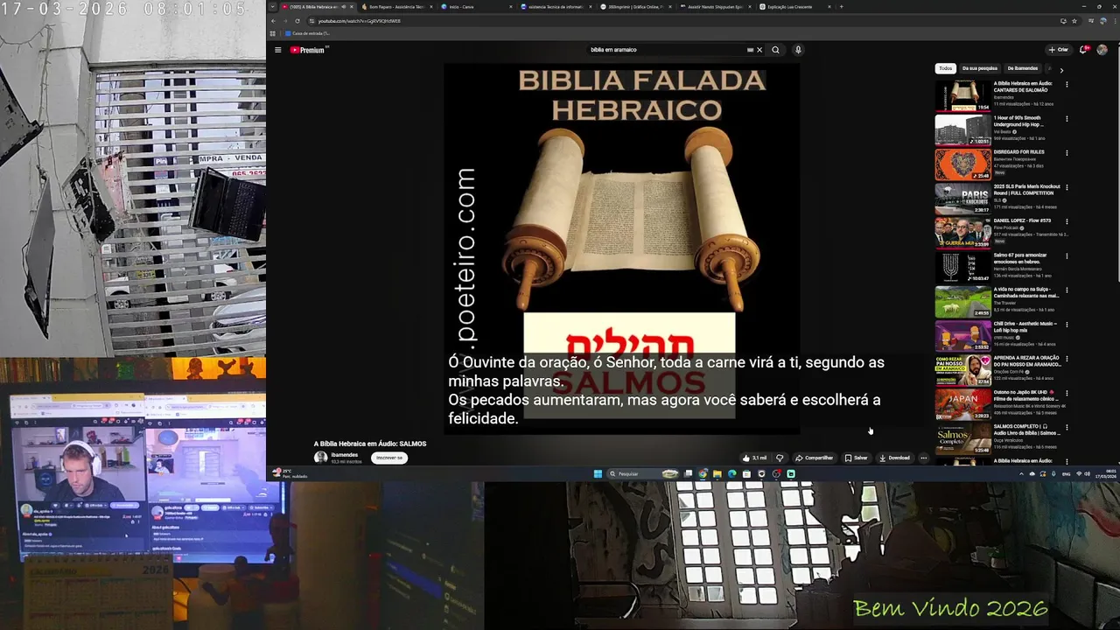Open the Edge icon in the taskbar

tap(731, 473)
